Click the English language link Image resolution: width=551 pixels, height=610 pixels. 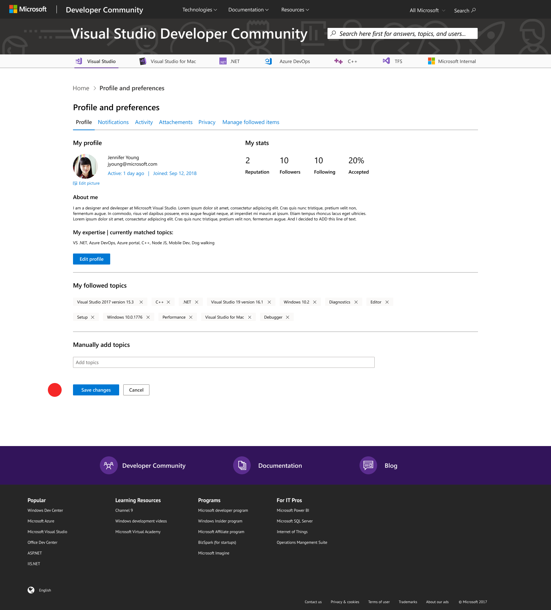pos(45,590)
